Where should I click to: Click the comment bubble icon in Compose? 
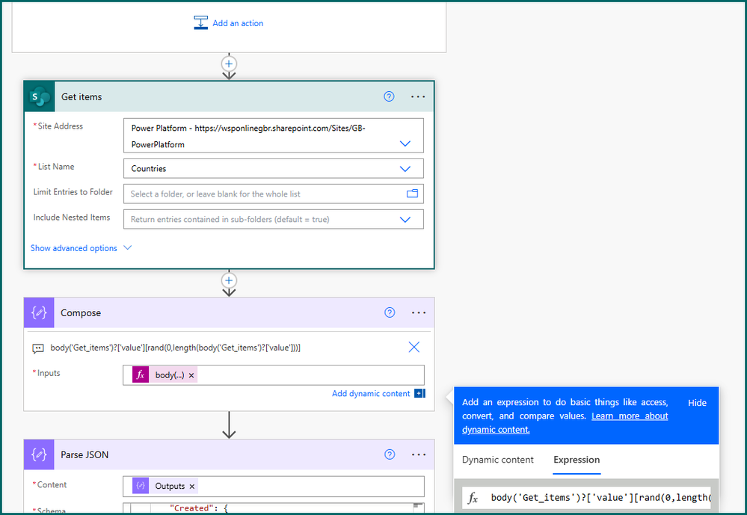(38, 348)
